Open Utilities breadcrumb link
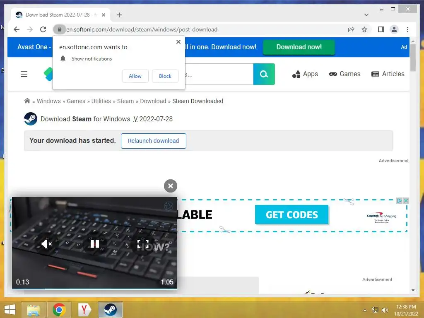 101,101
